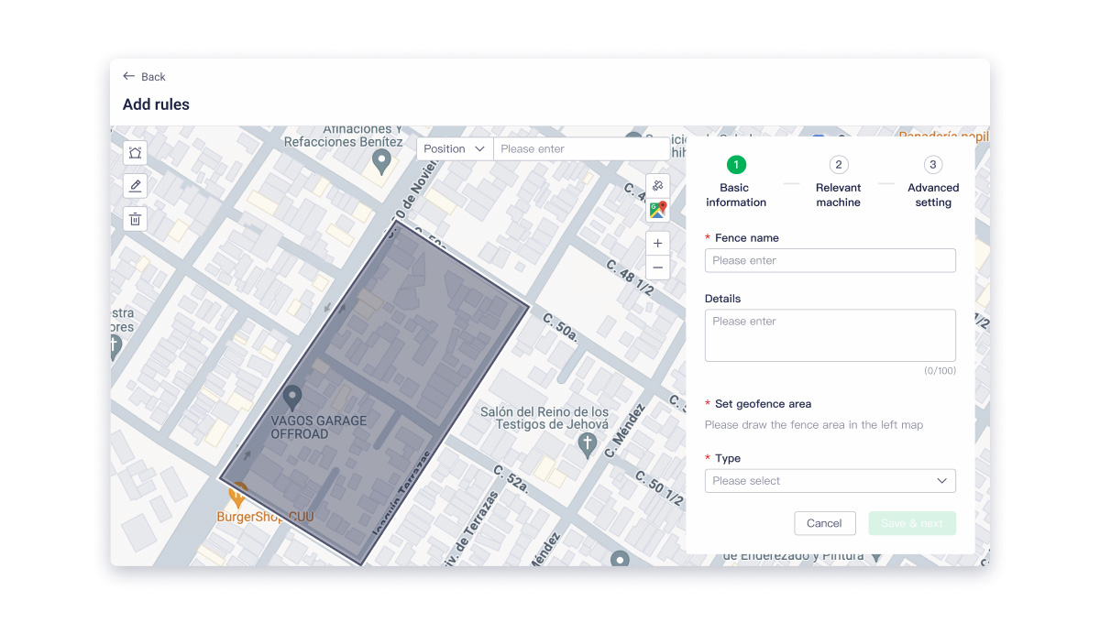
Task: Click the Refacciones Benítez map pin
Action: [x=382, y=163]
